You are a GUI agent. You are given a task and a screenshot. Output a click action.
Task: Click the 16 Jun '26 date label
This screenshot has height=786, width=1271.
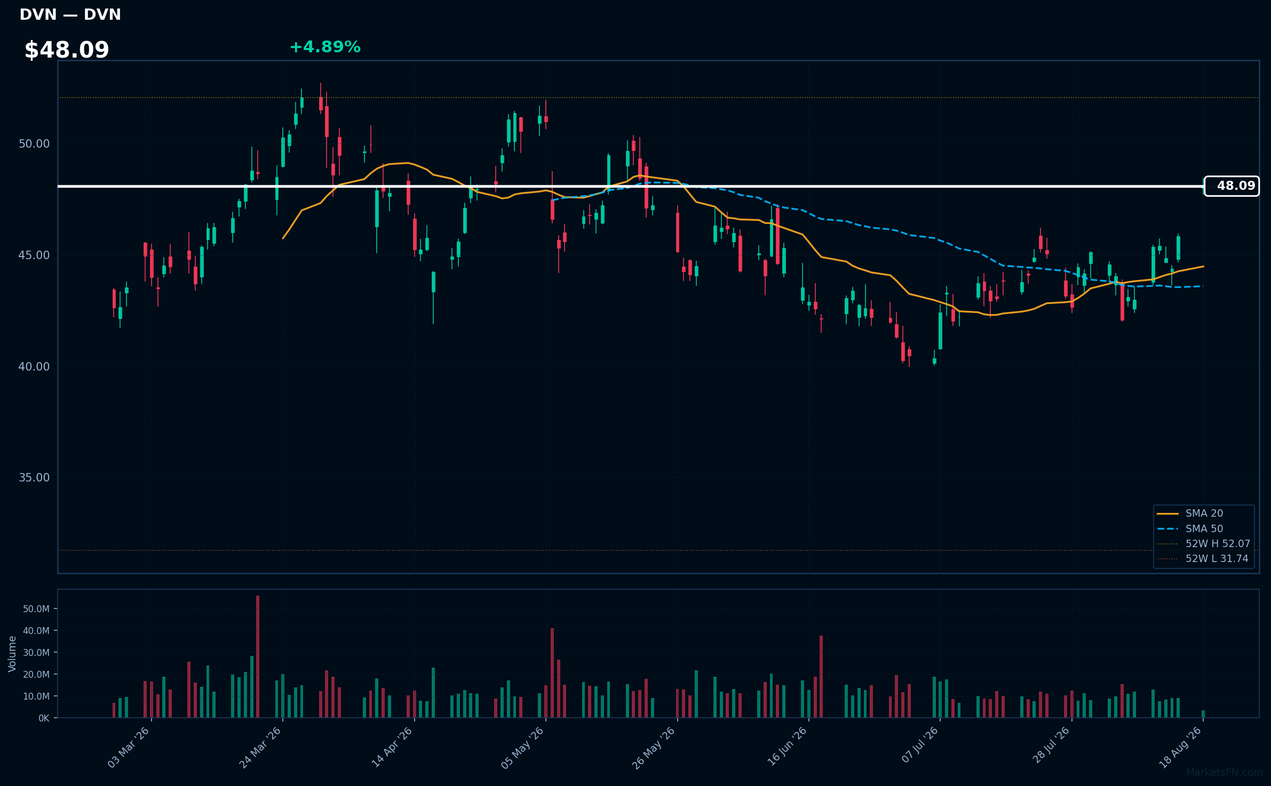[x=787, y=747]
